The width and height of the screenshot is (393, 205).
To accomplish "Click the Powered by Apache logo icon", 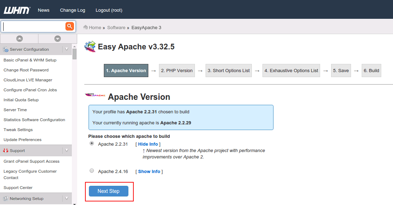I will tap(95, 95).
